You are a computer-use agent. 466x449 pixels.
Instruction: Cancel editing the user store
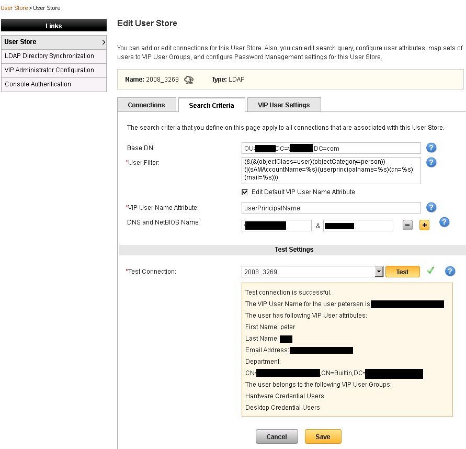click(x=277, y=436)
